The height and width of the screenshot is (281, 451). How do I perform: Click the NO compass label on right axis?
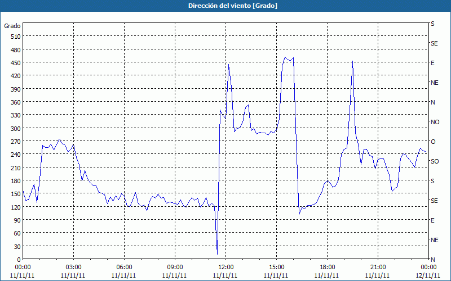point(435,122)
